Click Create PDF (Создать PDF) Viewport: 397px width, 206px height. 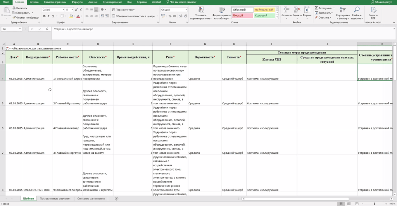pyautogui.click(x=373, y=13)
